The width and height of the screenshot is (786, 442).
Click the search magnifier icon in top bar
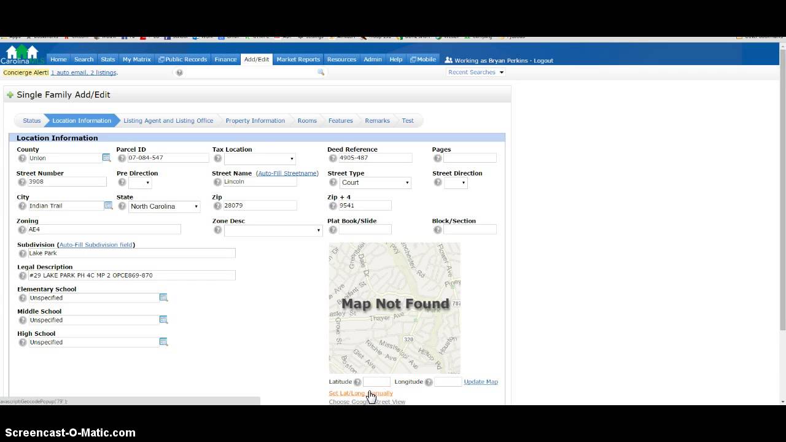pos(321,72)
